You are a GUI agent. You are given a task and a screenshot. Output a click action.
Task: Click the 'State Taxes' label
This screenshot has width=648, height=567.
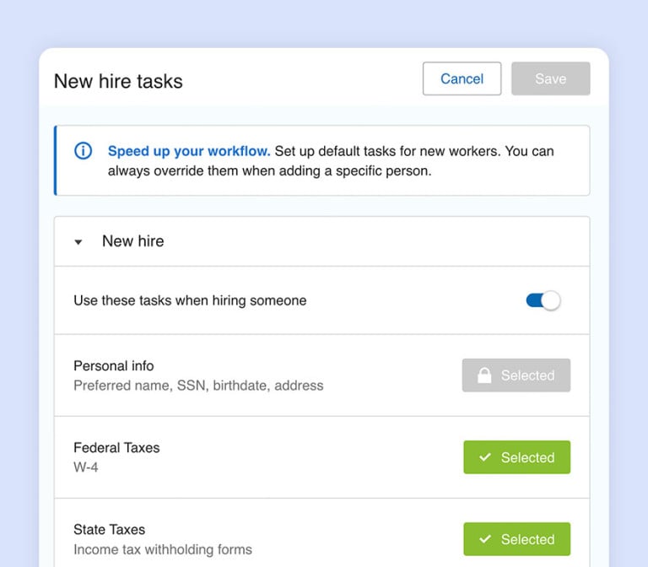pos(109,529)
